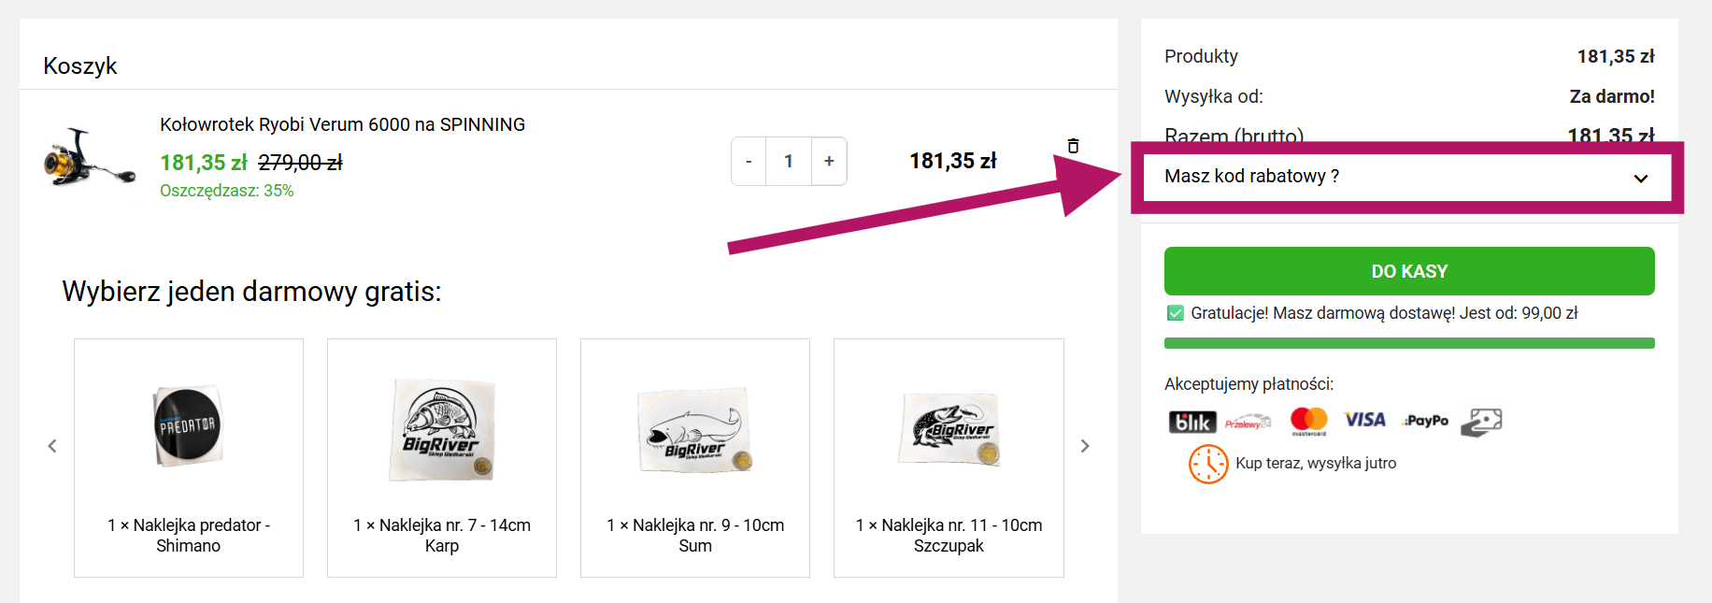This screenshot has height=603, width=1712.
Task: Click the cash-on-delivery payment icon
Action: pyautogui.click(x=1481, y=422)
